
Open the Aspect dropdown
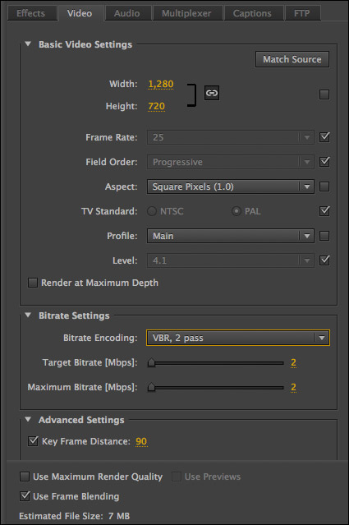click(x=230, y=187)
